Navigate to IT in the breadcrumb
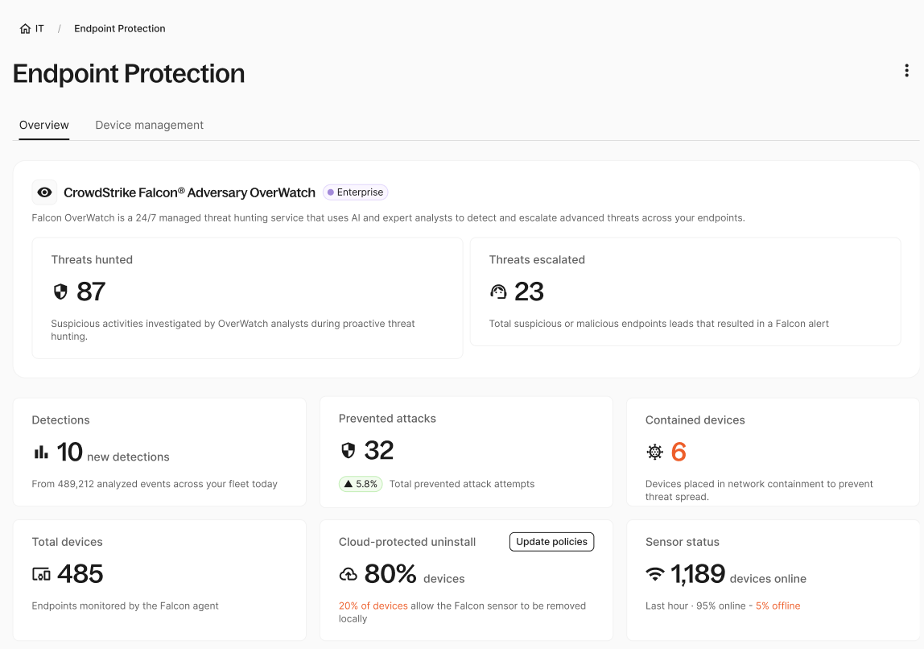Image resolution: width=924 pixels, height=649 pixels. point(39,29)
